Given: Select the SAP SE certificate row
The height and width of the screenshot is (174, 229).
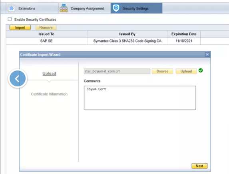Looking at the screenshot, I should (x=103, y=41).
